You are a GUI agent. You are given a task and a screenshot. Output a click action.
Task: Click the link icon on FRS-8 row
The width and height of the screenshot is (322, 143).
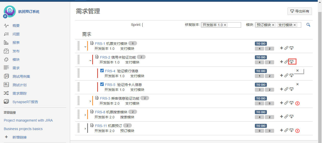(286, 117)
